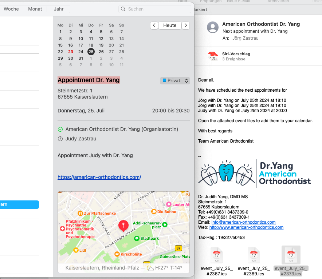Click Archivieren in Mail toolbar
This screenshot has height=279, width=322.
tap(278, 1)
